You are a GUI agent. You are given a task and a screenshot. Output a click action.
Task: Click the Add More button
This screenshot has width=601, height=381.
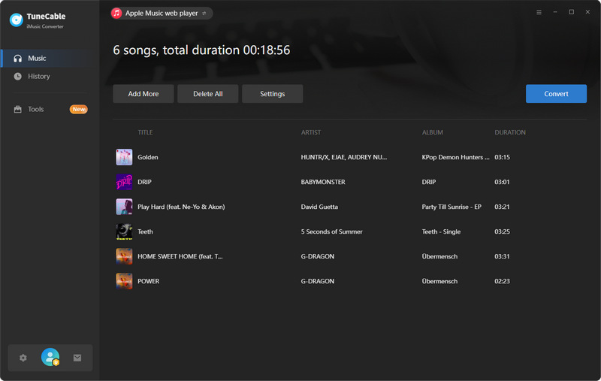pos(143,94)
